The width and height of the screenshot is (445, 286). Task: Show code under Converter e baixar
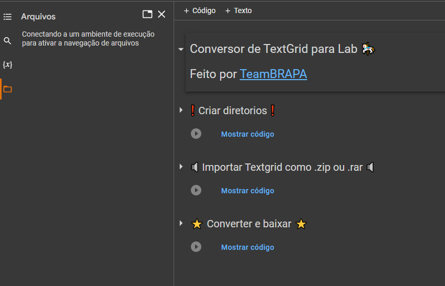247,247
